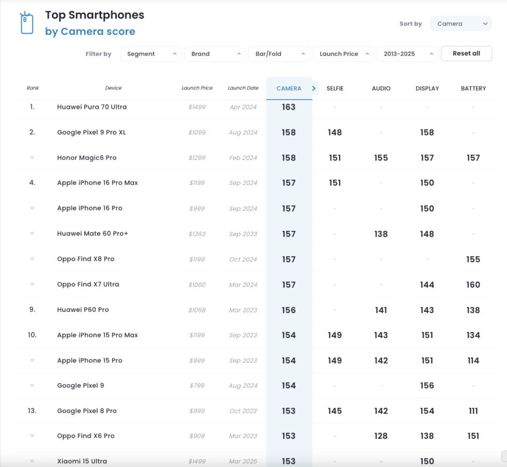This screenshot has height=467, width=507.
Task: Click the Rank column header
Action: (33, 88)
